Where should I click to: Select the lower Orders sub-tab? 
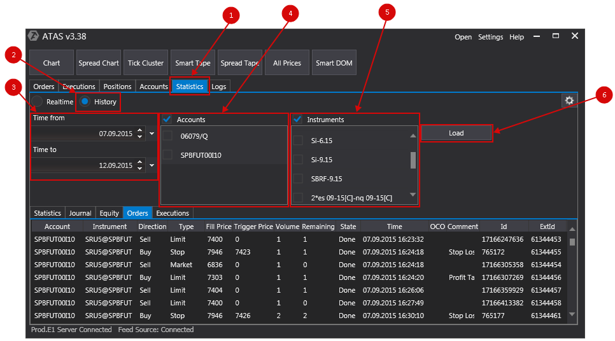[x=138, y=213]
